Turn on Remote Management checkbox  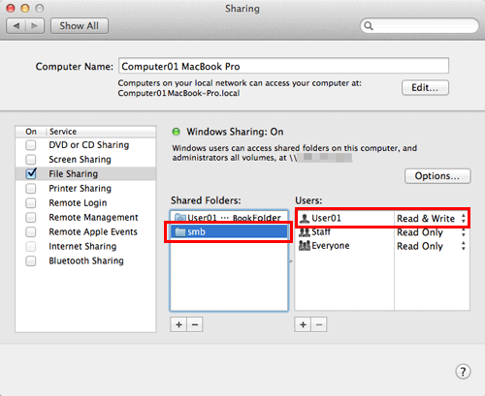(x=31, y=218)
